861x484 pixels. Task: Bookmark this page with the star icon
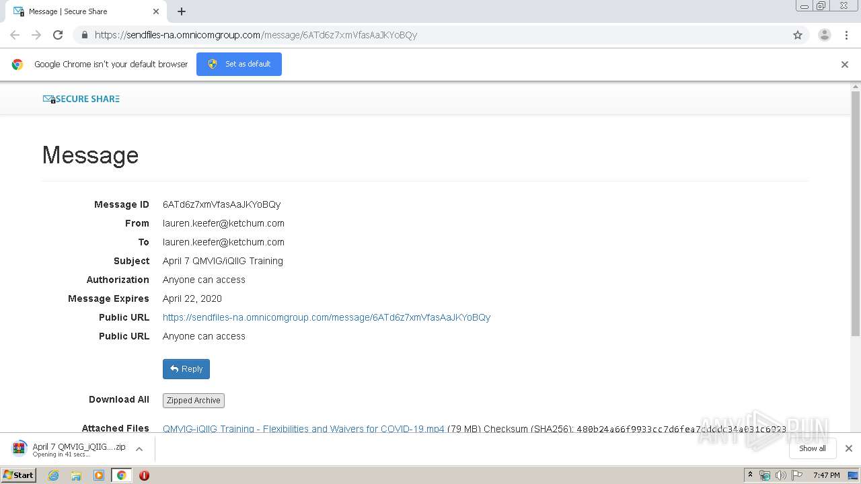pos(798,35)
